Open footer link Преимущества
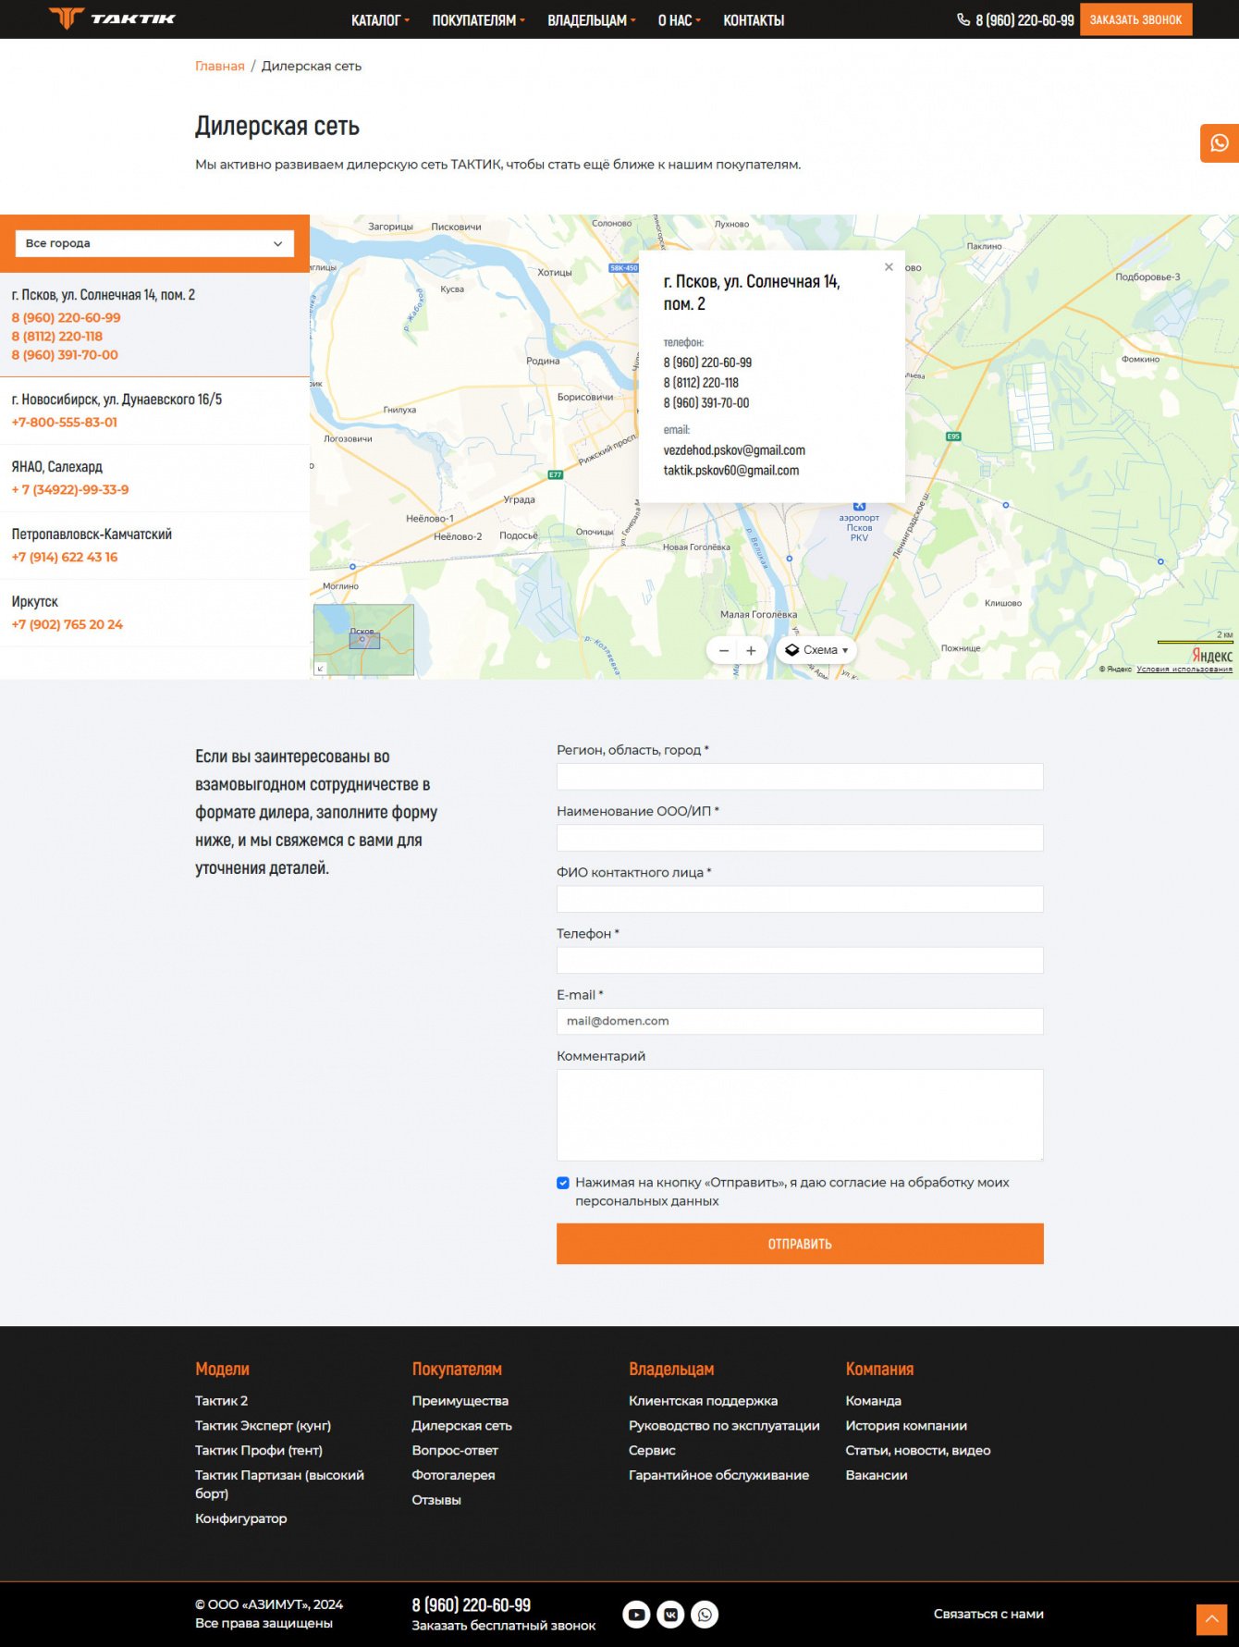Viewport: 1239px width, 1647px height. pos(460,1401)
